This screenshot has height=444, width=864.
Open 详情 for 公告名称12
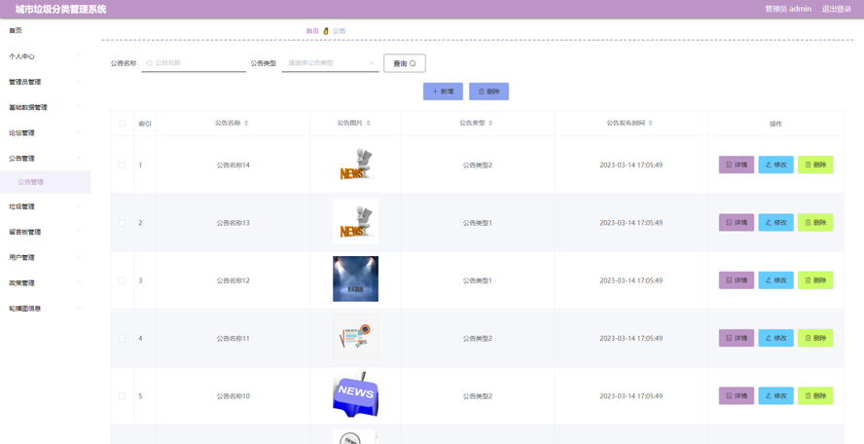coord(737,280)
